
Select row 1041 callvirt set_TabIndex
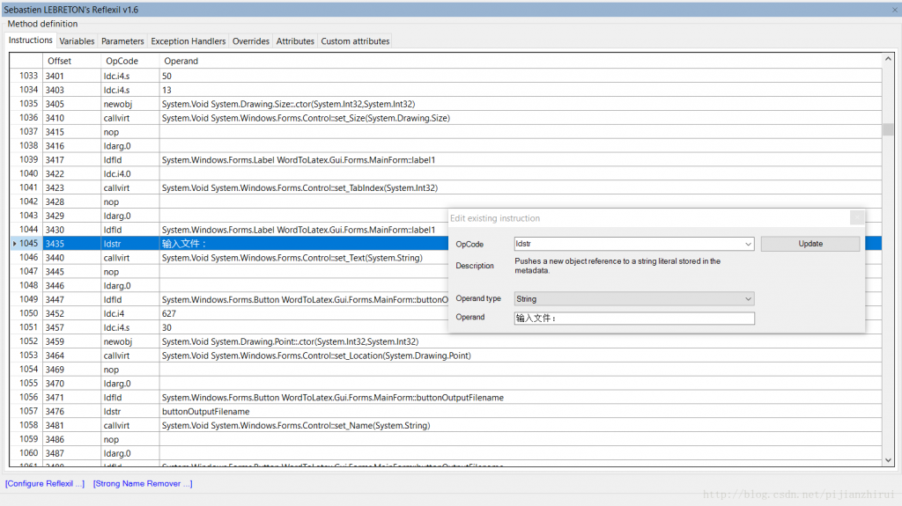point(446,187)
